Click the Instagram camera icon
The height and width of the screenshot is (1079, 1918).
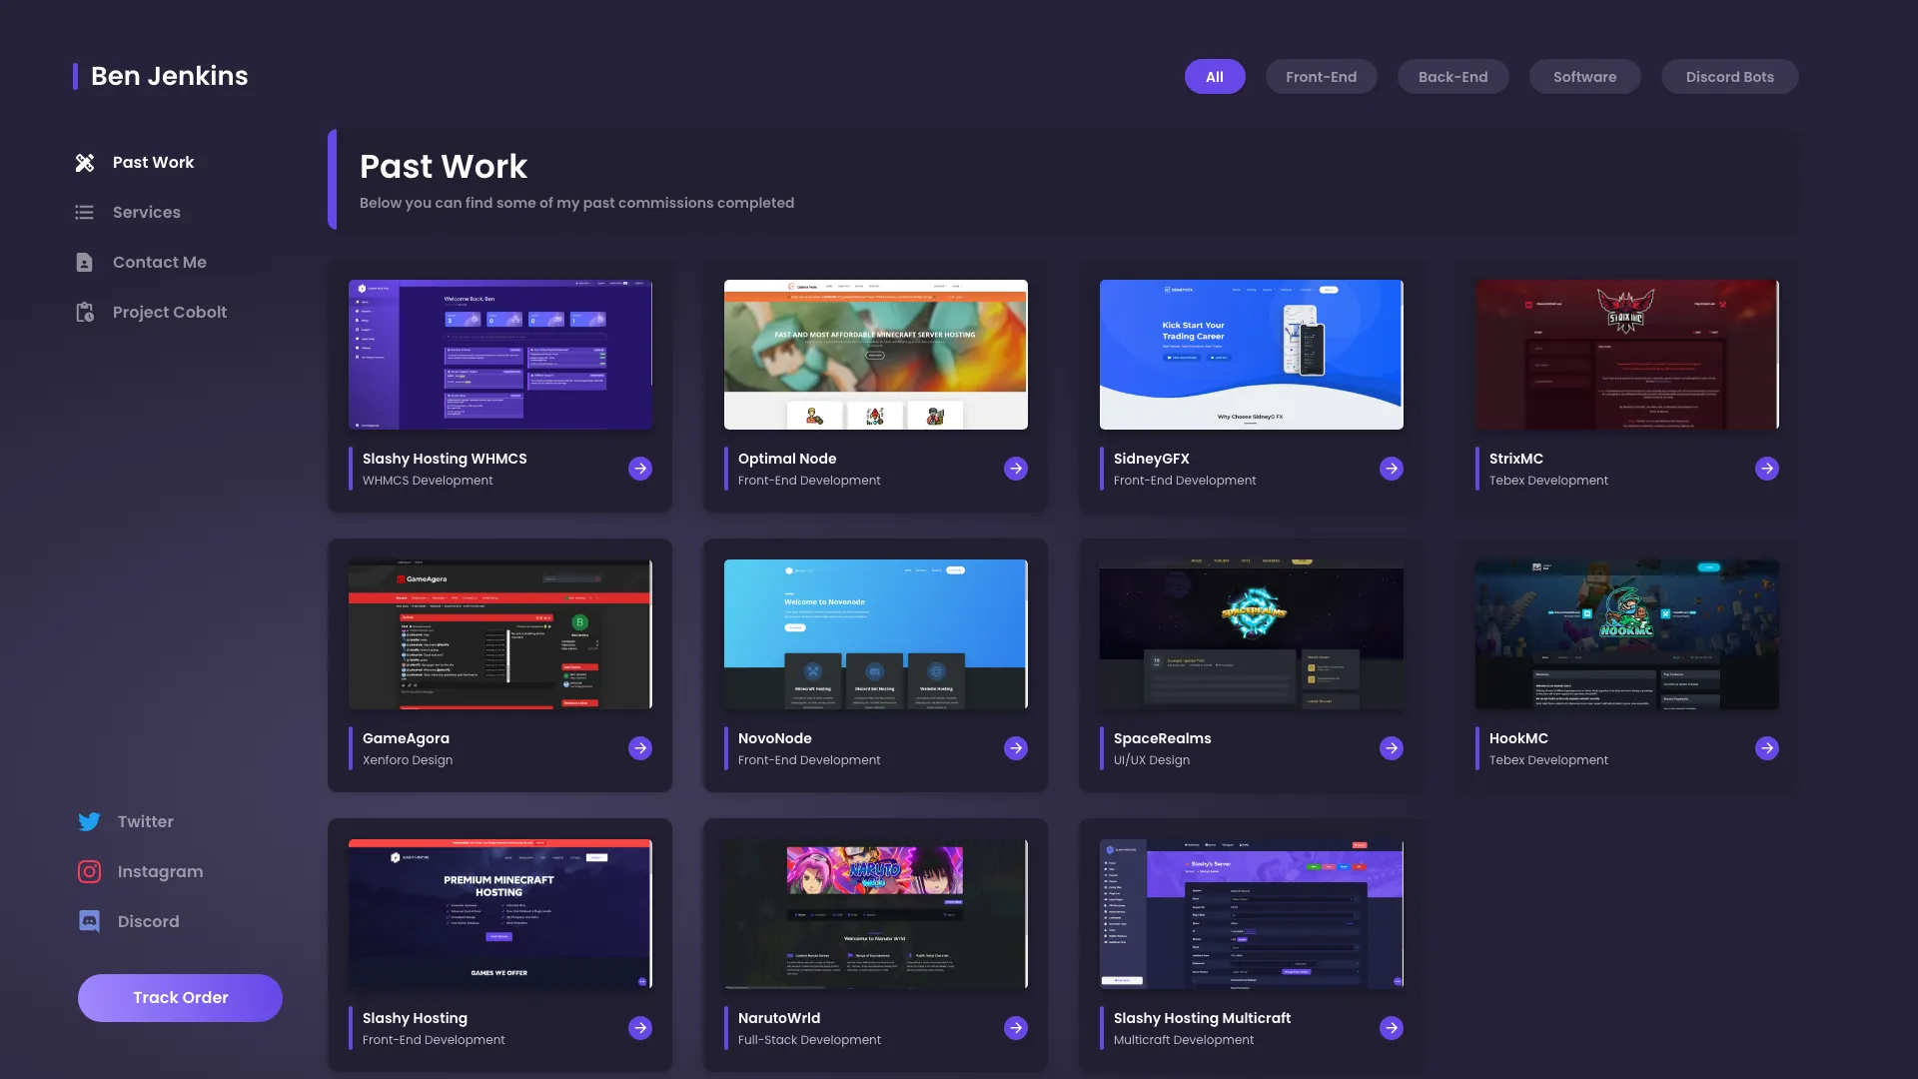click(90, 872)
